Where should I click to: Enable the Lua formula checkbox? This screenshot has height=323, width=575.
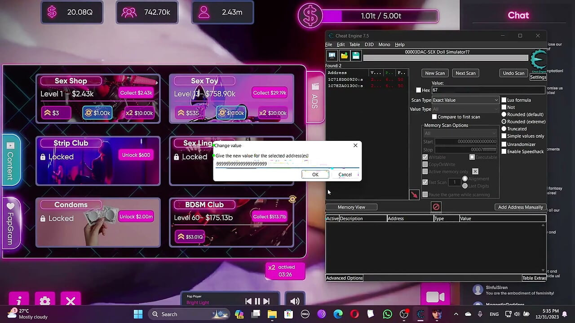(x=504, y=100)
